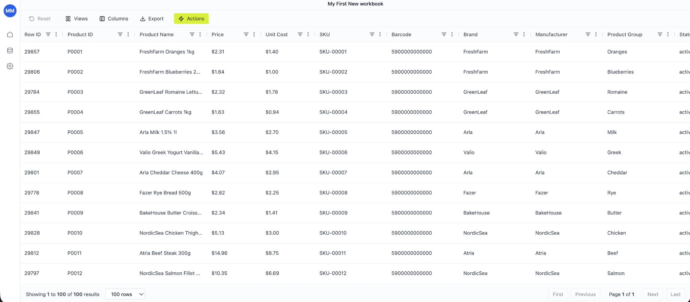Image resolution: width=690 pixels, height=302 pixels.
Task: Open filter icon for Product Group column
Action: 660,34
